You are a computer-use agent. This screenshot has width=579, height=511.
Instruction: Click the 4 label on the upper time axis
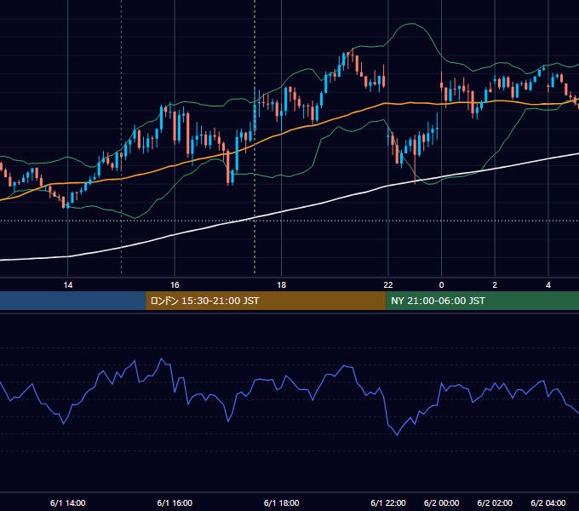[548, 285]
